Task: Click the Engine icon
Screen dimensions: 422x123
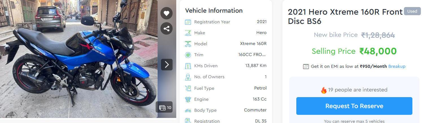Action: (x=188, y=99)
